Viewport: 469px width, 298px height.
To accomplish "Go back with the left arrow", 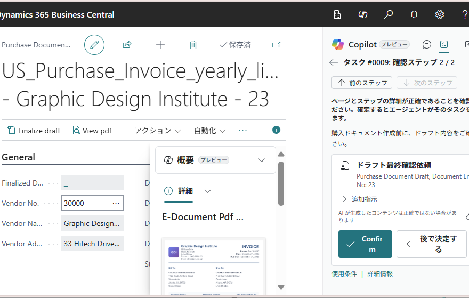I will click(x=334, y=62).
